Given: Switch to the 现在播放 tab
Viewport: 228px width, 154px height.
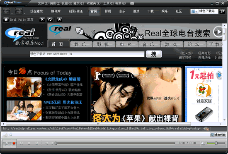Looking at the screenshot, I should pos(36,11).
